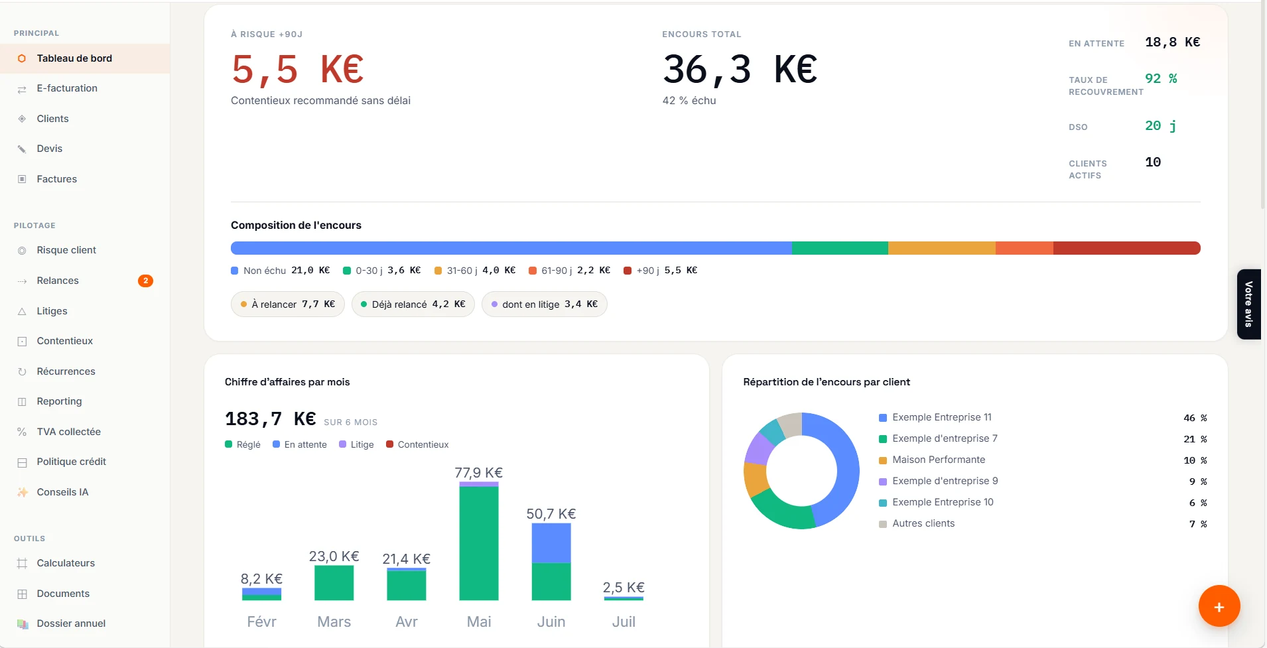Click the Relances notification badge showing 2
The width and height of the screenshot is (1267, 648).
pos(145,281)
